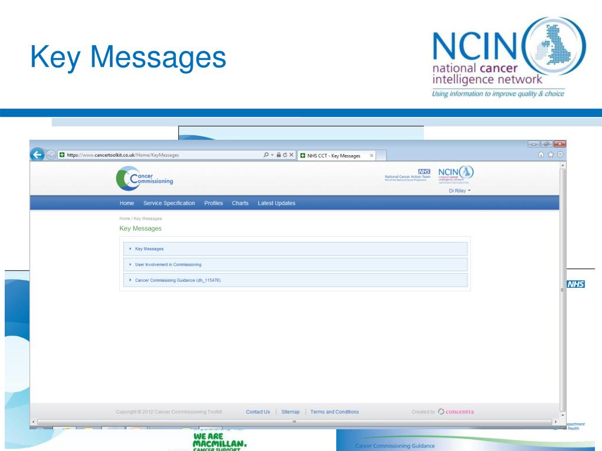Viewport: 602px width, 451px height.
Task: Click the scroll-left arrow of horizontal scrollbar
Action: click(34, 422)
